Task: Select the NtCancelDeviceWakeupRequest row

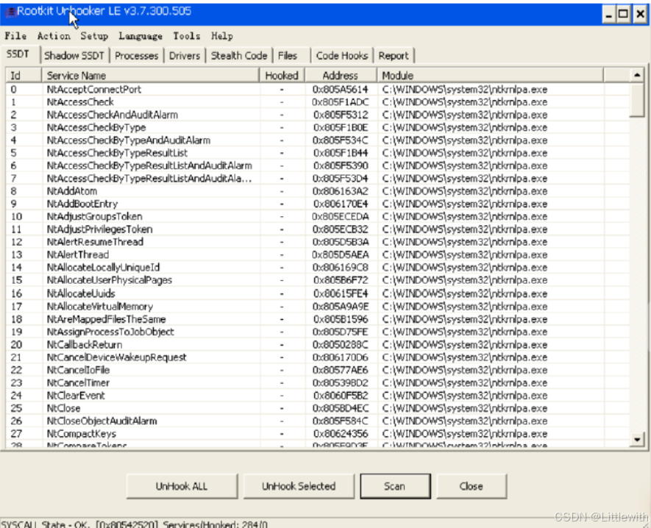Action: click(x=318, y=357)
